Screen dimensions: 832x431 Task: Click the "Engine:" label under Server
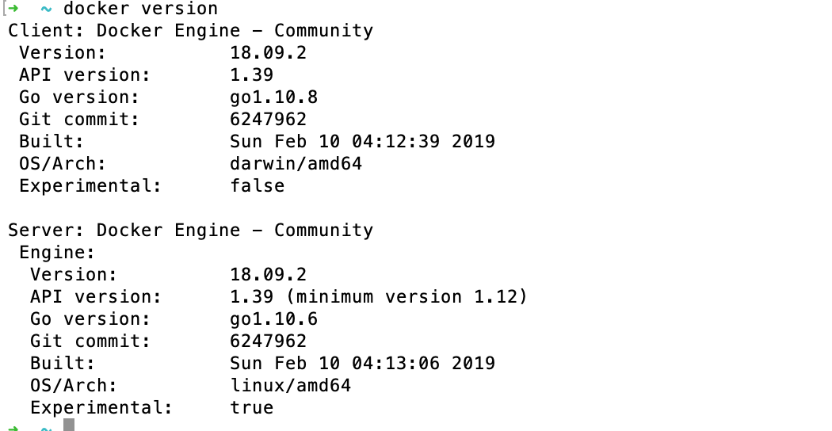coord(57,253)
